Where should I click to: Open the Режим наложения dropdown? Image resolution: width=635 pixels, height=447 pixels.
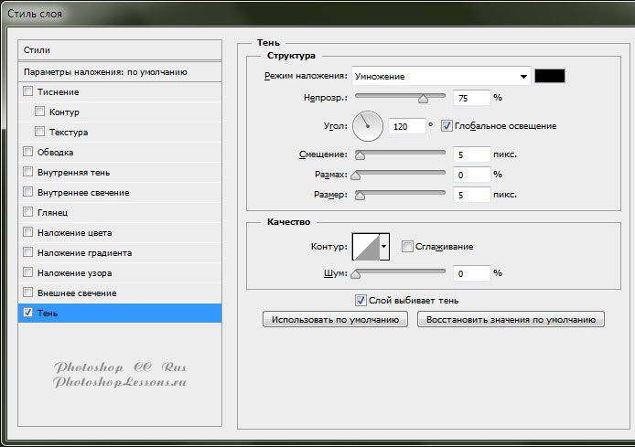point(441,76)
